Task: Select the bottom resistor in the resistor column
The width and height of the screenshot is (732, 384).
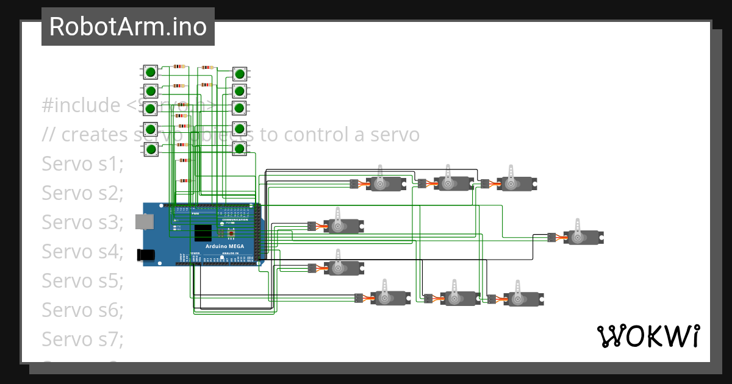Action: click(184, 179)
